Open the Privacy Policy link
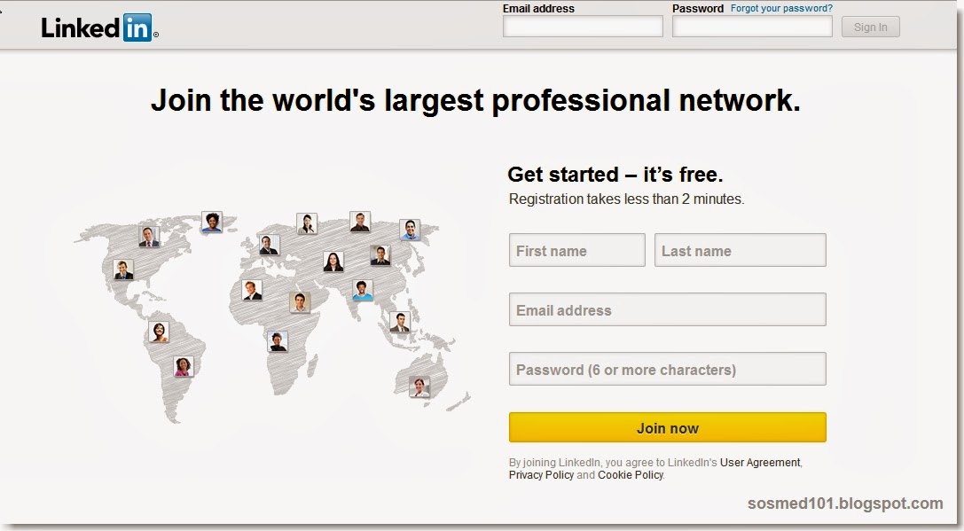Screen dimensions: 964x531 pos(541,475)
